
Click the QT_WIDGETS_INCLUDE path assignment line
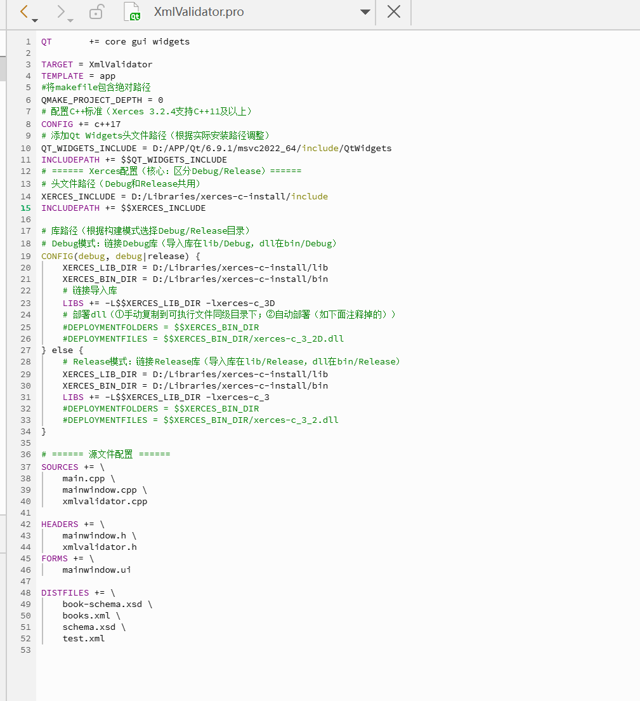pyautogui.click(x=216, y=149)
